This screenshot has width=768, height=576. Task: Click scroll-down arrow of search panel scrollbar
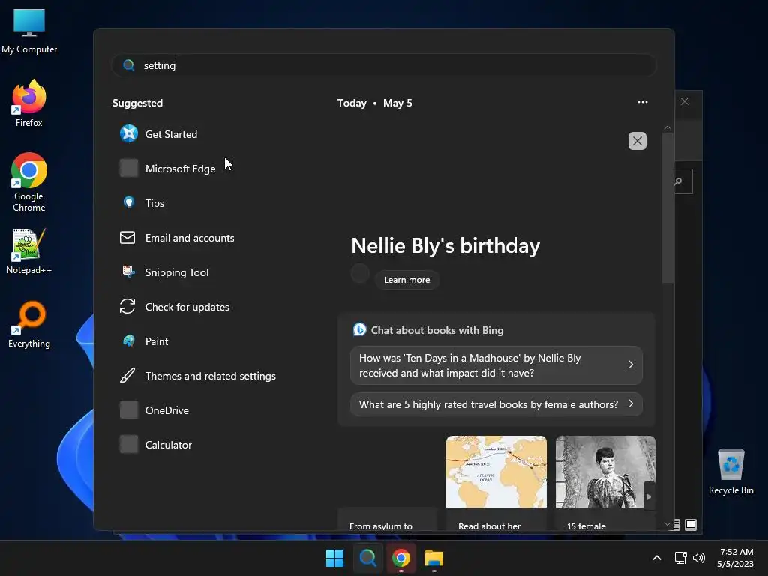pos(667,524)
